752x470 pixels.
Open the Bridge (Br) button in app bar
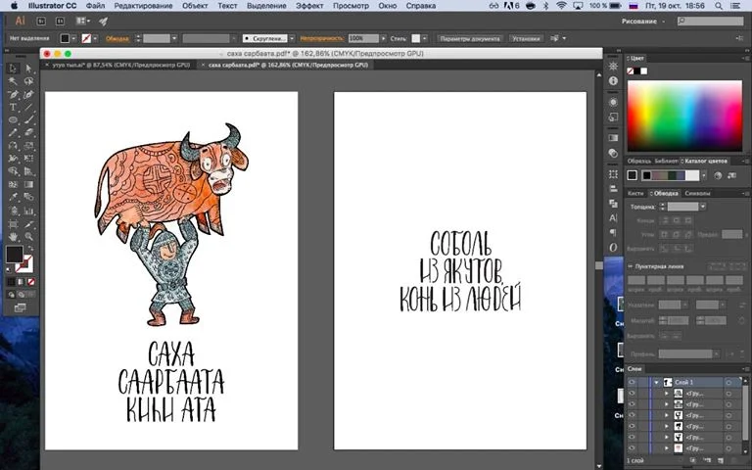point(41,22)
